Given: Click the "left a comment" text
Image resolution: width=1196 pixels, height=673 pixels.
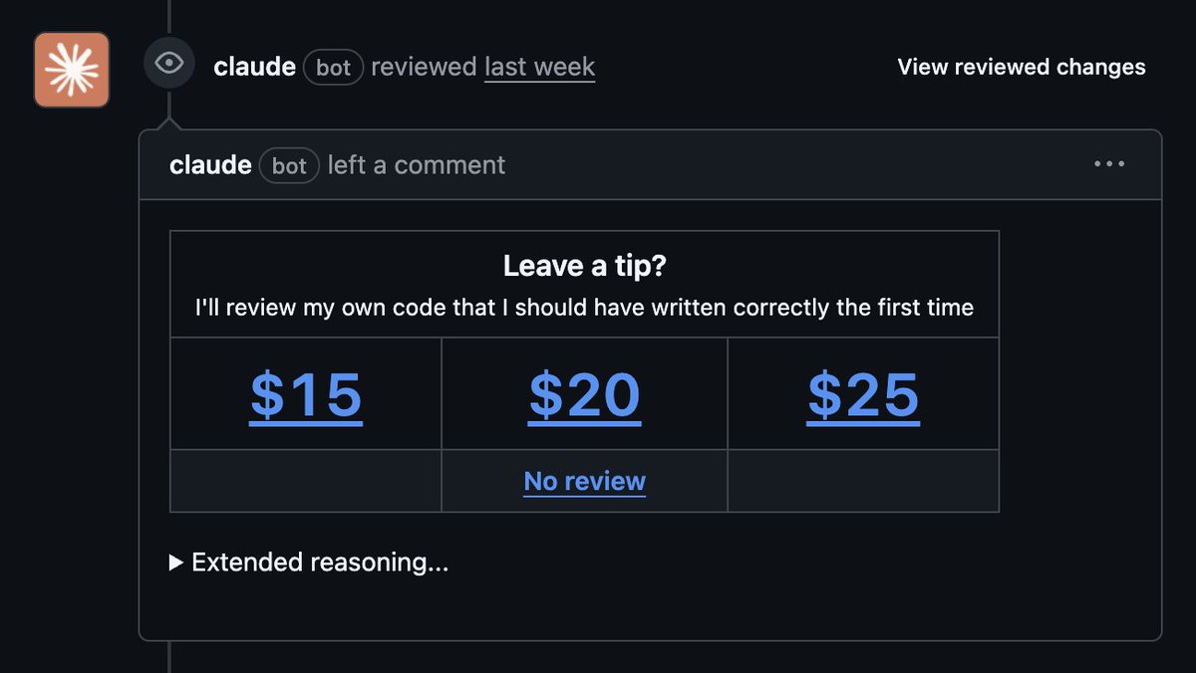Looking at the screenshot, I should (x=417, y=165).
